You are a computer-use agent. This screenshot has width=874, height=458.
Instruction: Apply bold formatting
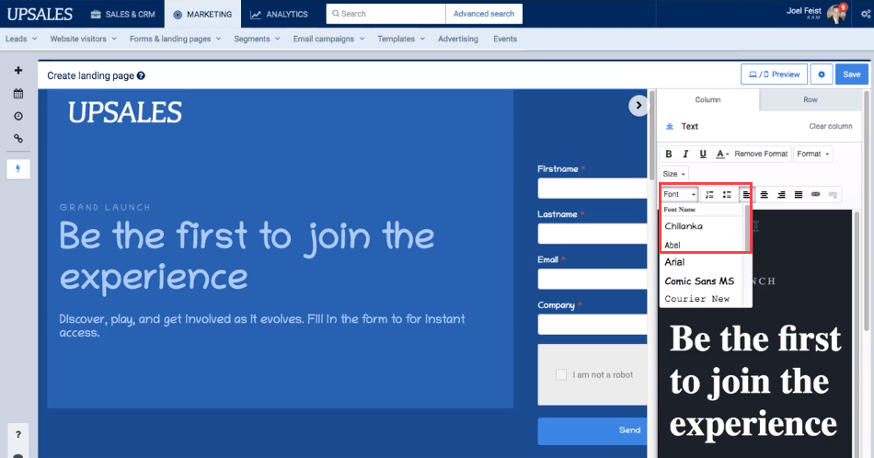coord(669,154)
